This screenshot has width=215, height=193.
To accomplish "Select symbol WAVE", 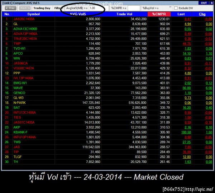I will (x=18, y=88).
